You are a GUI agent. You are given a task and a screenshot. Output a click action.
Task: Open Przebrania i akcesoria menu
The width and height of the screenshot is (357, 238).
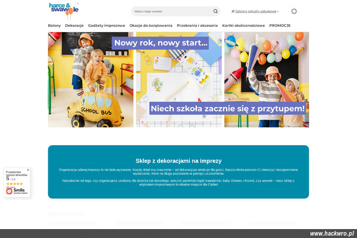tap(197, 26)
